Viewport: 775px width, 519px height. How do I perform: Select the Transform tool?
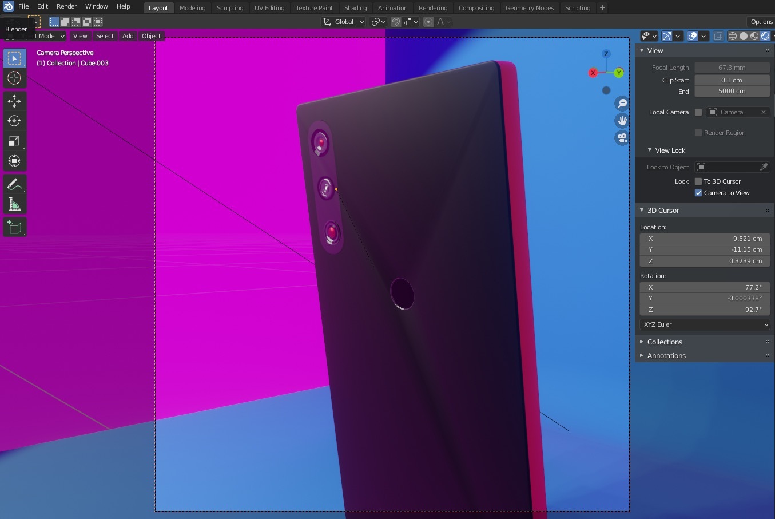tap(15, 161)
